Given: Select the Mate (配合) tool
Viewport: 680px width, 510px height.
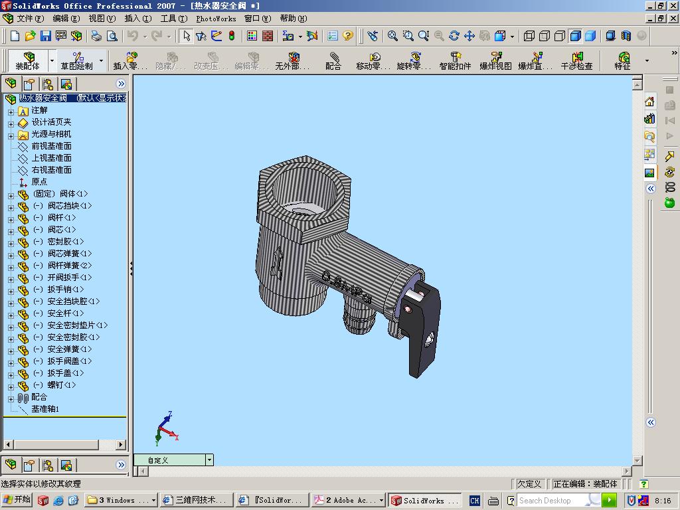Looking at the screenshot, I should (x=333, y=61).
